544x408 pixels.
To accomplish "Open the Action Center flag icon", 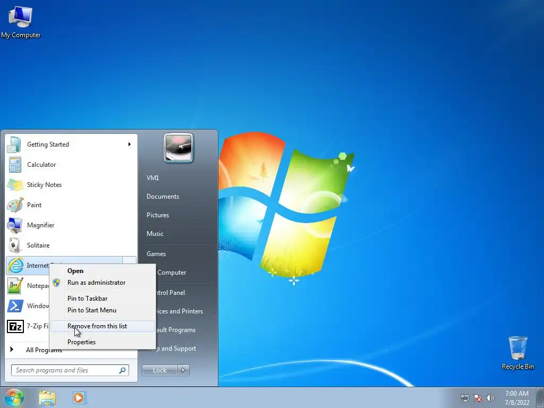I will click(478, 398).
